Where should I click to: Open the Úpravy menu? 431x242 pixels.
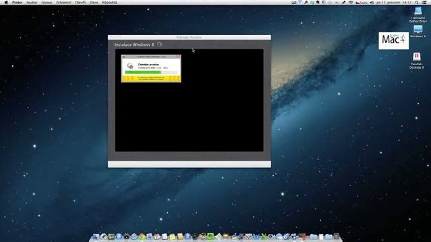coord(46,3)
